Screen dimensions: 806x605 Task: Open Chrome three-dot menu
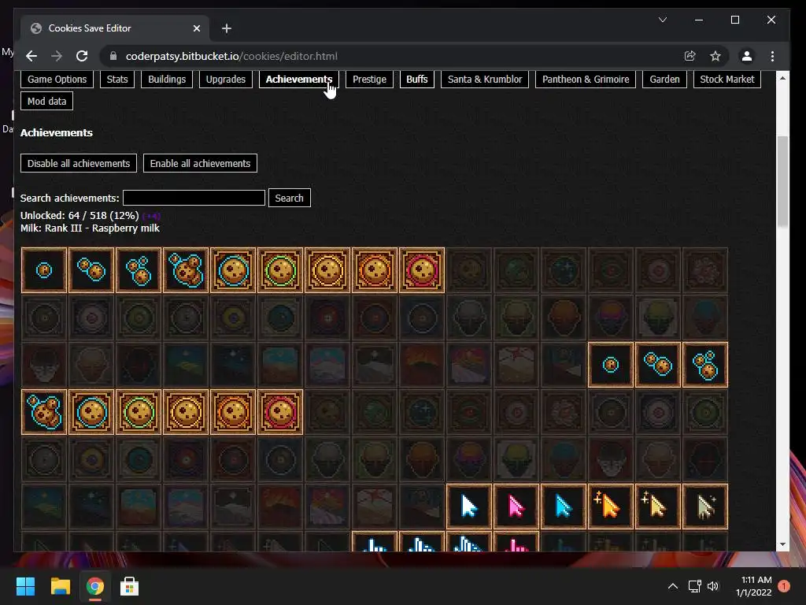pos(772,56)
